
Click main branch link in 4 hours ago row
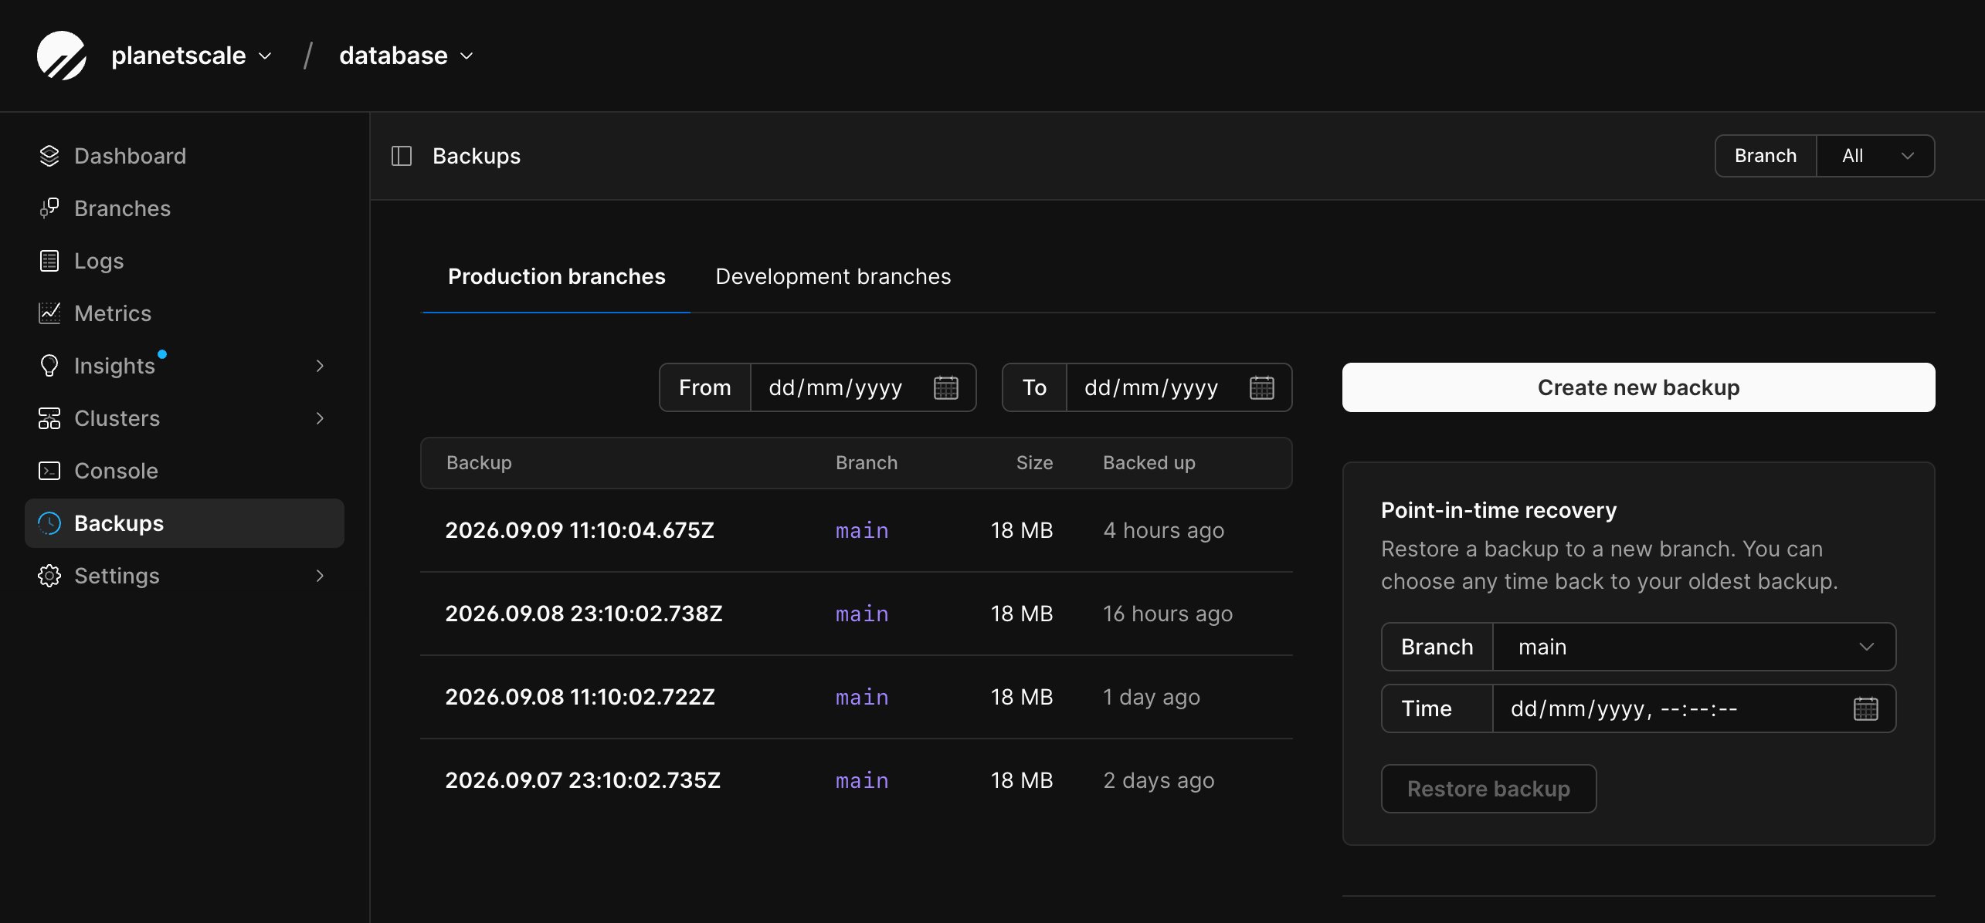(862, 530)
